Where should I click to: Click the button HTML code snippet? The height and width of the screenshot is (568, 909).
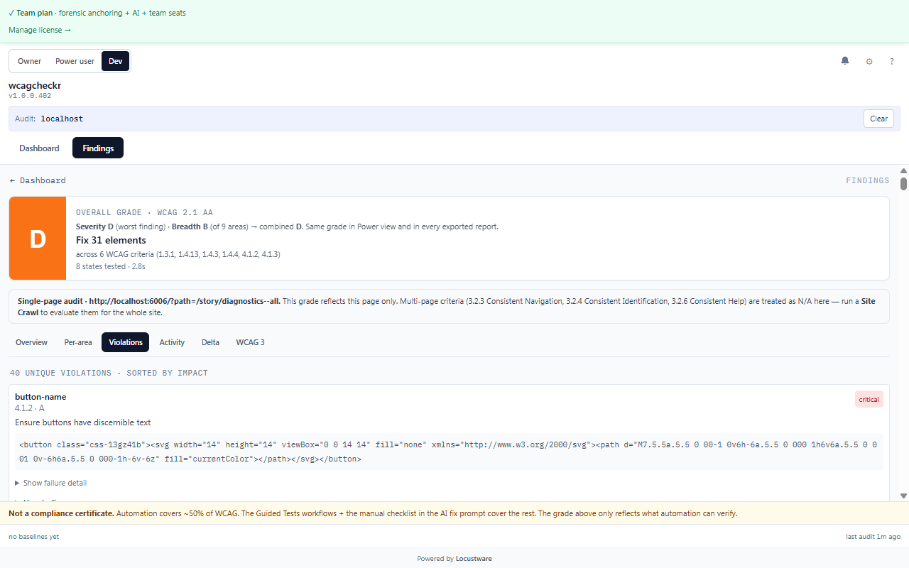(x=449, y=452)
